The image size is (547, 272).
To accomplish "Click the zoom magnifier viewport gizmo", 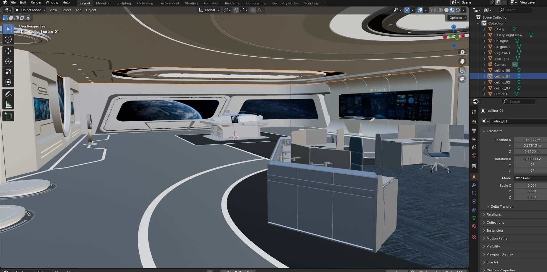I will click(x=462, y=52).
